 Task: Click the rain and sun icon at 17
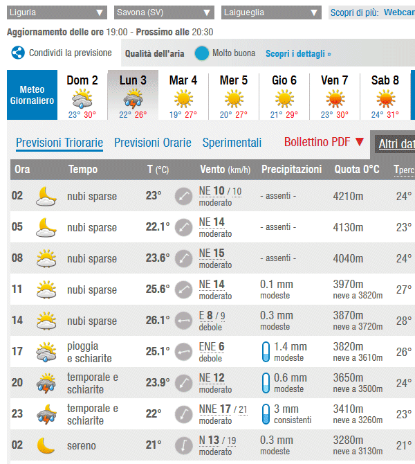click(46, 352)
